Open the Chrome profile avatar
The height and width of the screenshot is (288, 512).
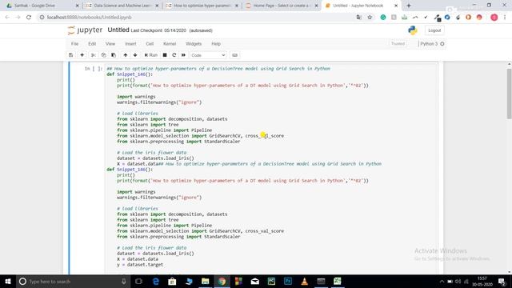coord(494,18)
